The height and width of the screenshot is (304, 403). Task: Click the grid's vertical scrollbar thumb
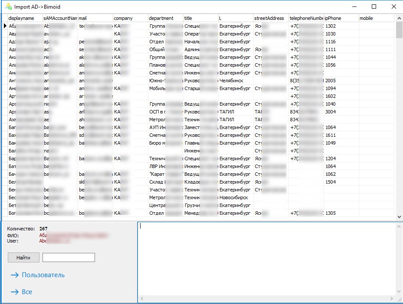[399, 30]
